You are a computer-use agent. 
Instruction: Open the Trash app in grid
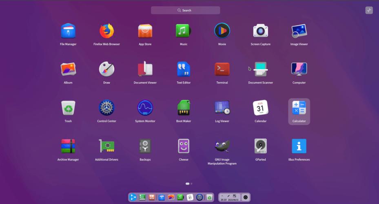(x=68, y=108)
